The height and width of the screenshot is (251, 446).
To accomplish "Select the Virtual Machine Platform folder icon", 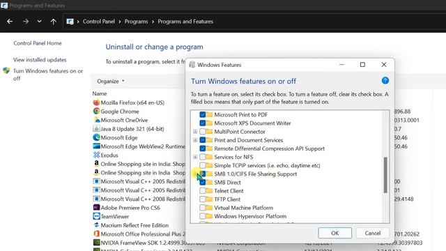I will coord(209,208).
